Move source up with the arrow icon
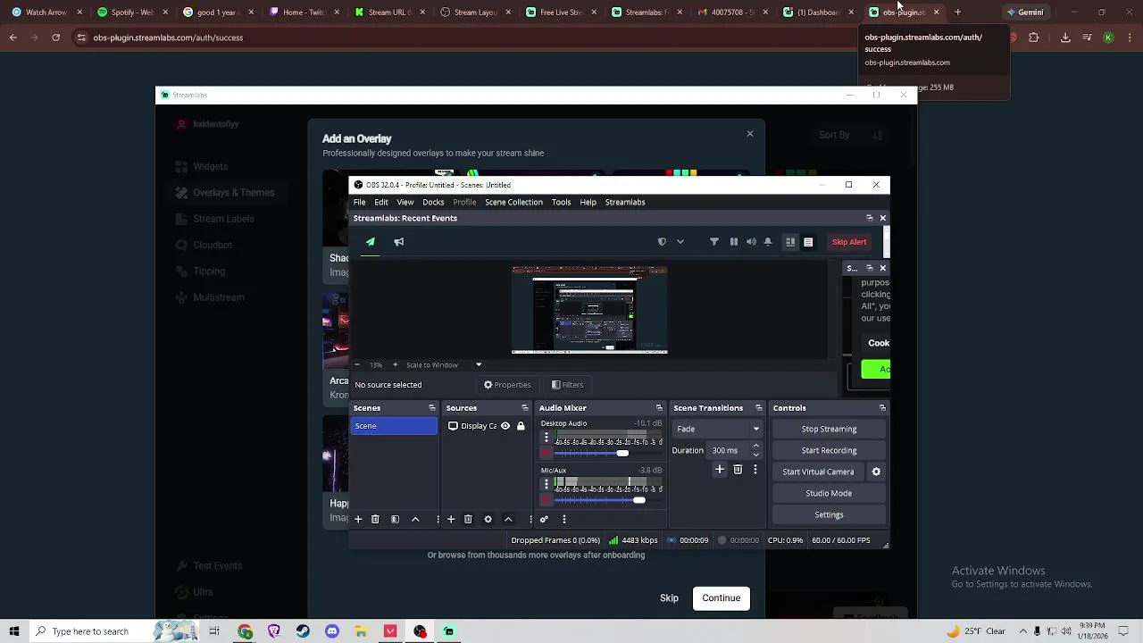Viewport: 1143px width, 643px height. pyautogui.click(x=508, y=519)
